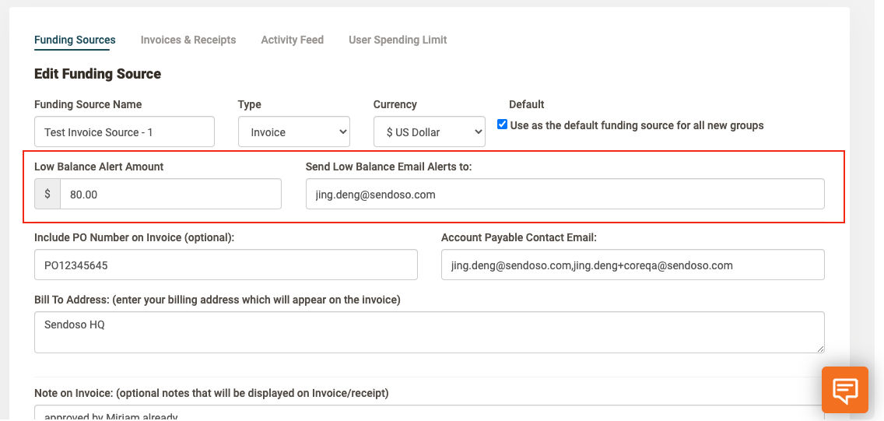Click the Low Balance Alert Amount label

point(99,167)
